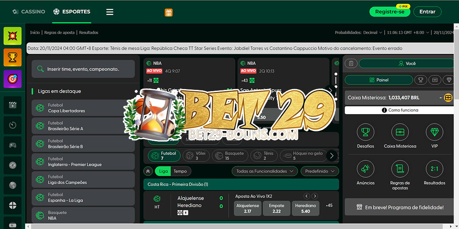This screenshot has width=459, height=229.
Task: Click trophy icon next to Painel
Action: (x=421, y=80)
